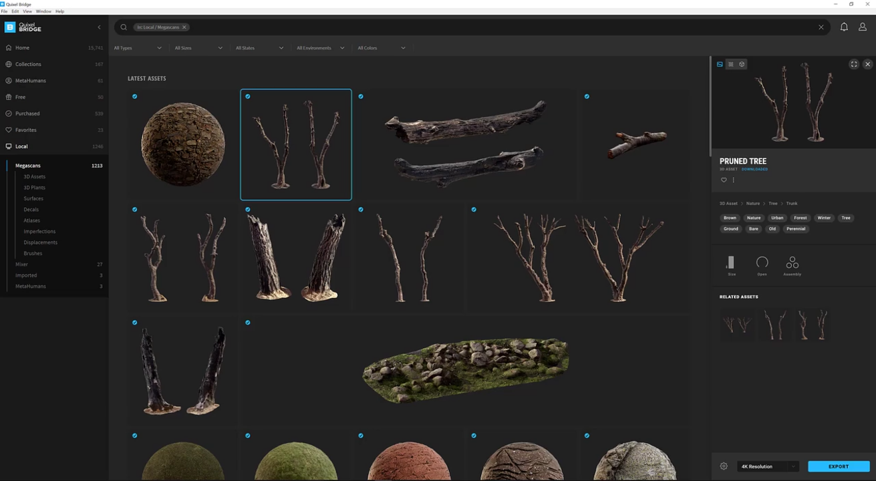
Task: Click the downloaded check on the two-logs thumbnail
Action: click(x=361, y=97)
